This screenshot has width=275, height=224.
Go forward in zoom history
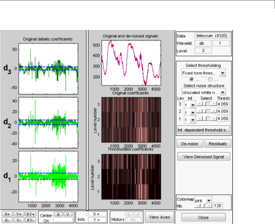(138, 214)
